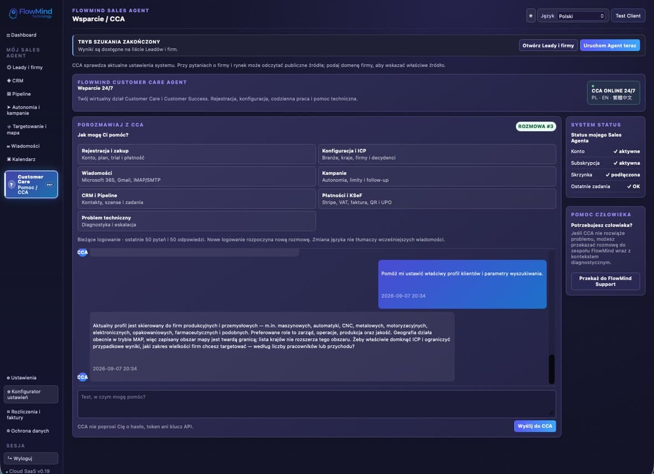Click the question mark icon on Customer Care
The height and width of the screenshot is (474, 654).
tap(12, 185)
